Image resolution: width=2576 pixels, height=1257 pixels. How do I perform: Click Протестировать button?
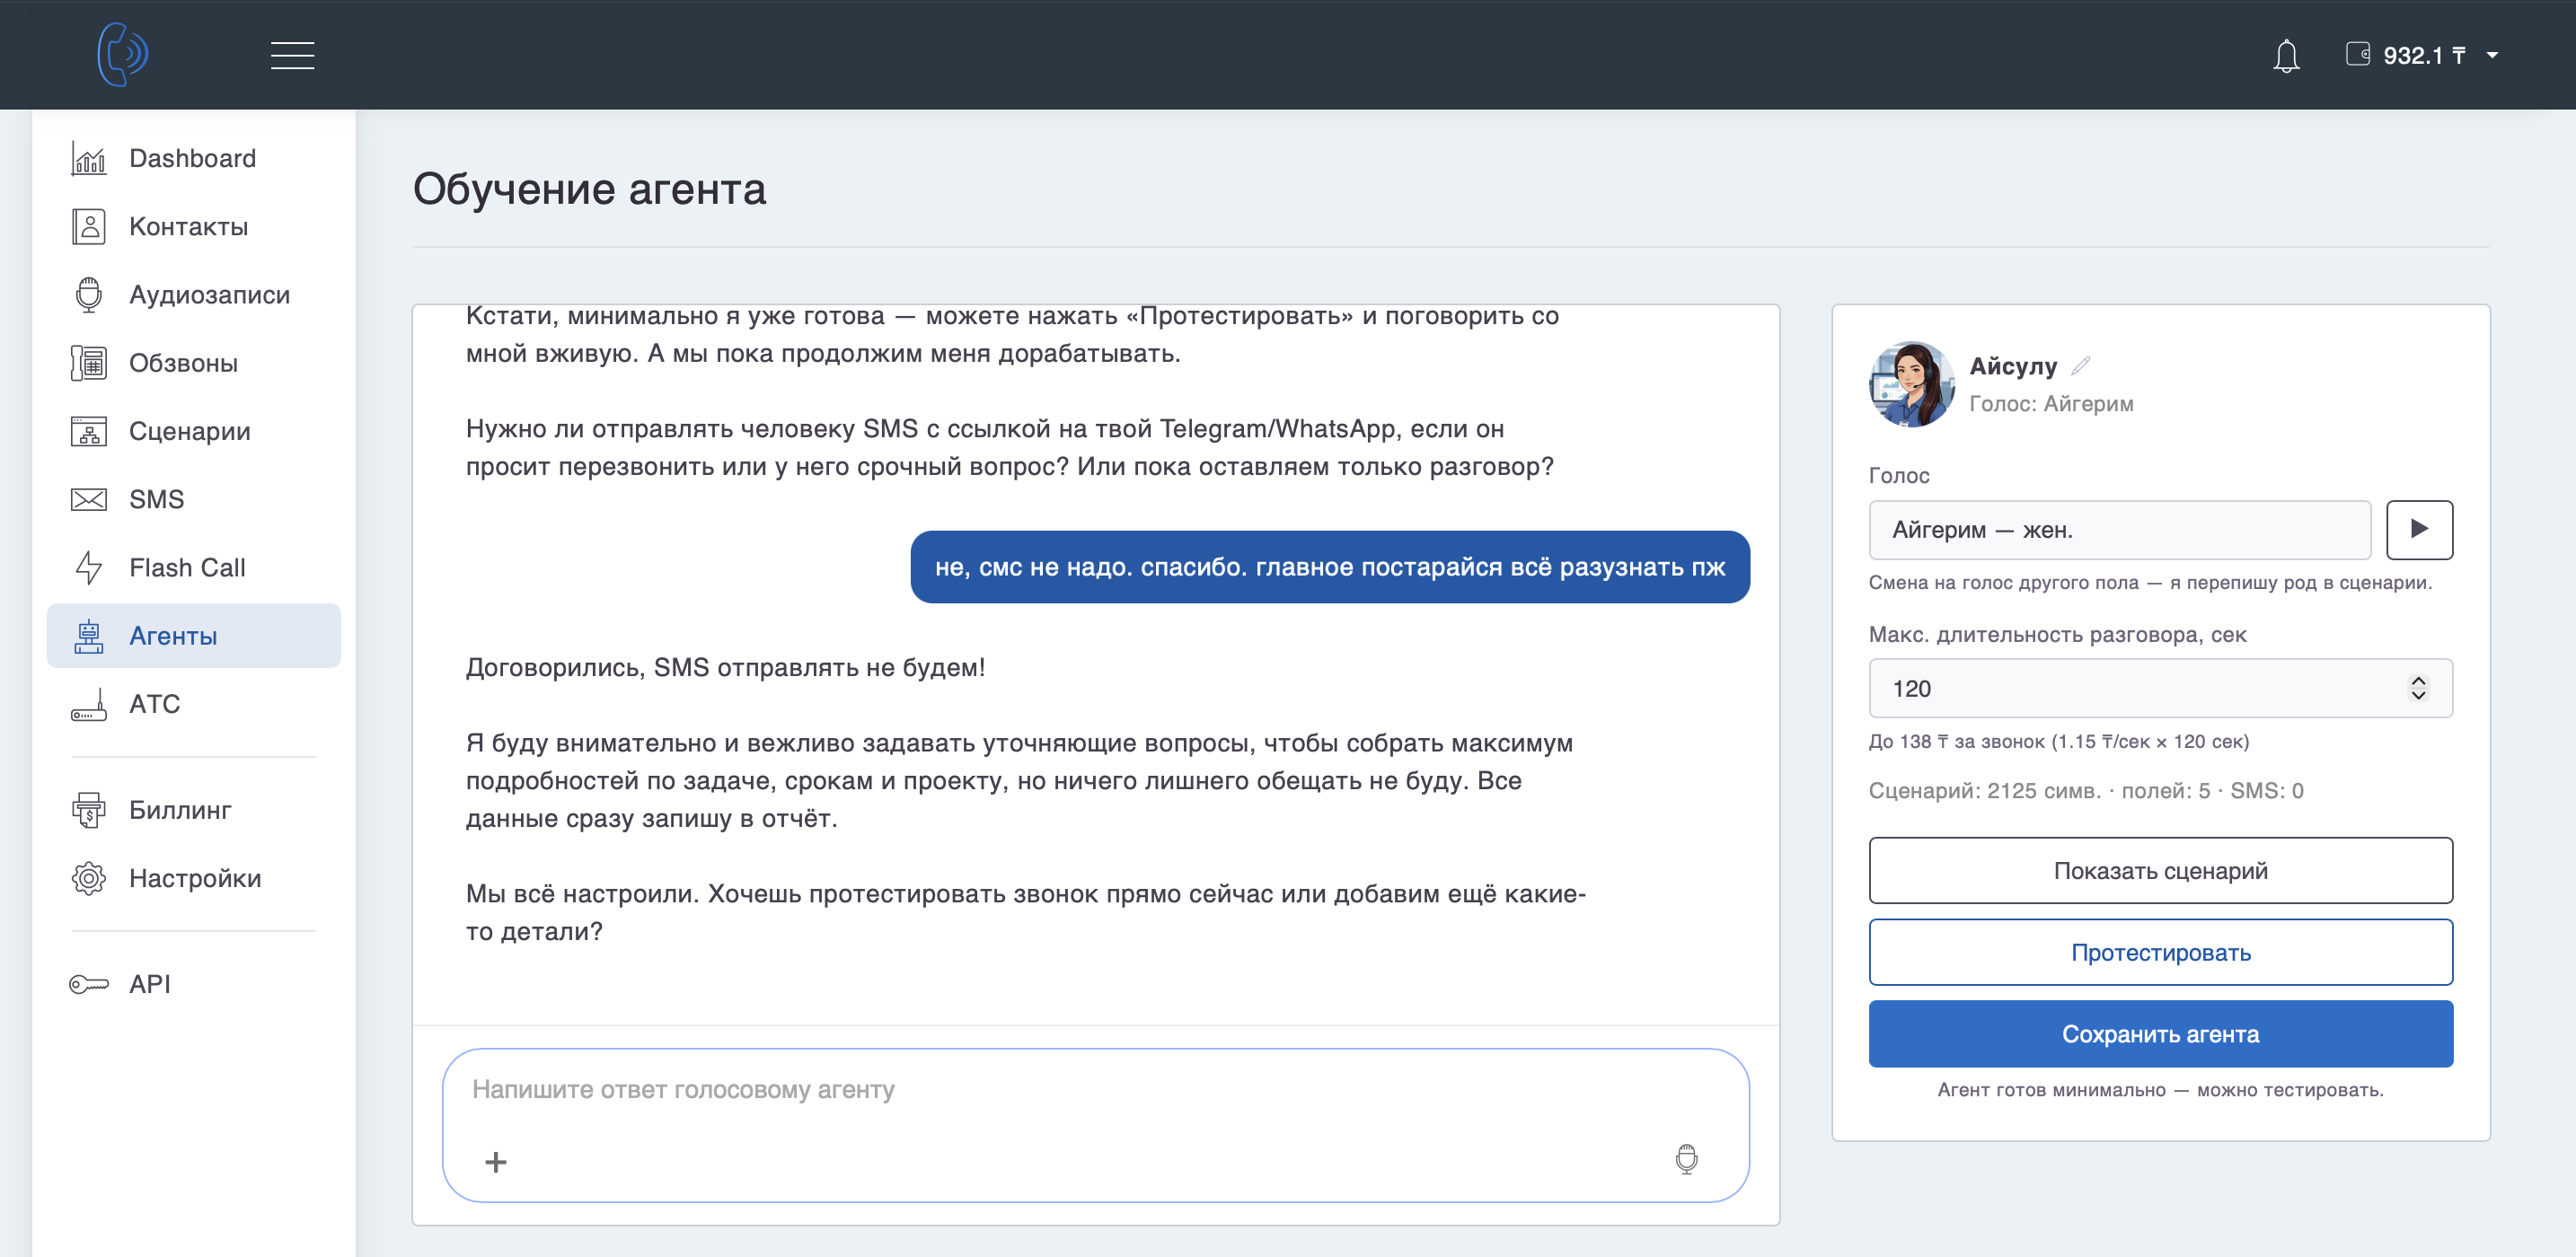tap(2160, 953)
